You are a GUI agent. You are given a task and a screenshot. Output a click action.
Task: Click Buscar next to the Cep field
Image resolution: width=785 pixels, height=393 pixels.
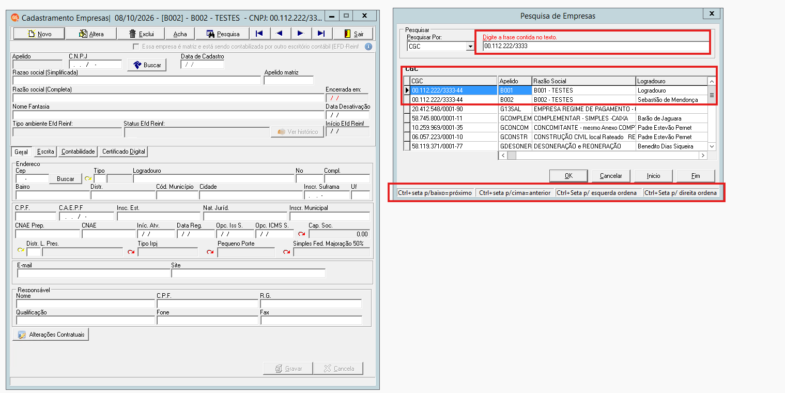click(x=66, y=179)
